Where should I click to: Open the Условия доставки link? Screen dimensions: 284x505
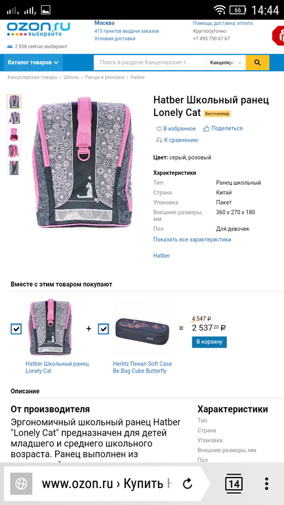click(115, 39)
